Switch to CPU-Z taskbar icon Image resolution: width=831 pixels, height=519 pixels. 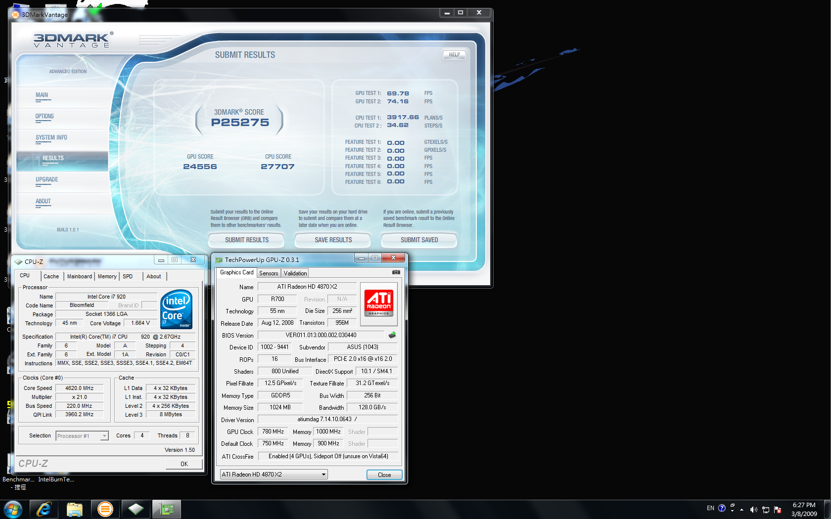pyautogui.click(x=136, y=509)
